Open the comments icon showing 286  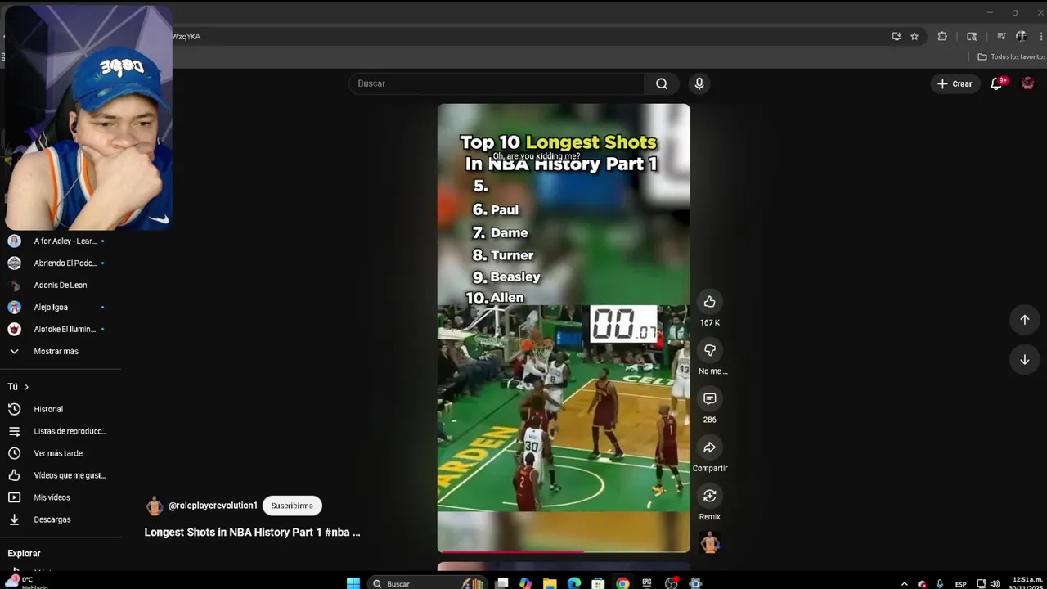click(x=709, y=399)
